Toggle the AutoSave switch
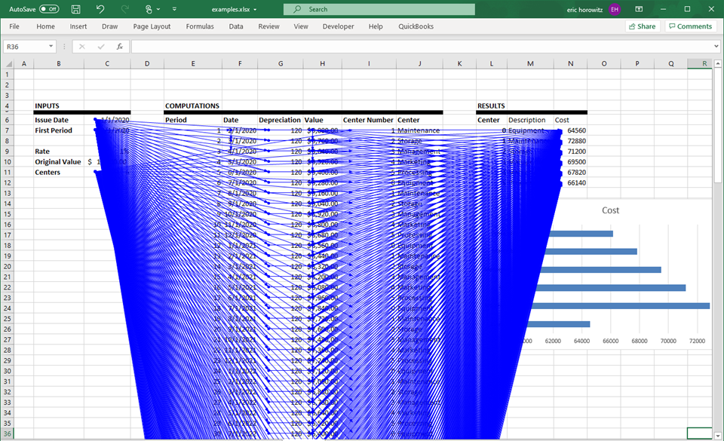The height and width of the screenshot is (441, 724). tap(49, 9)
